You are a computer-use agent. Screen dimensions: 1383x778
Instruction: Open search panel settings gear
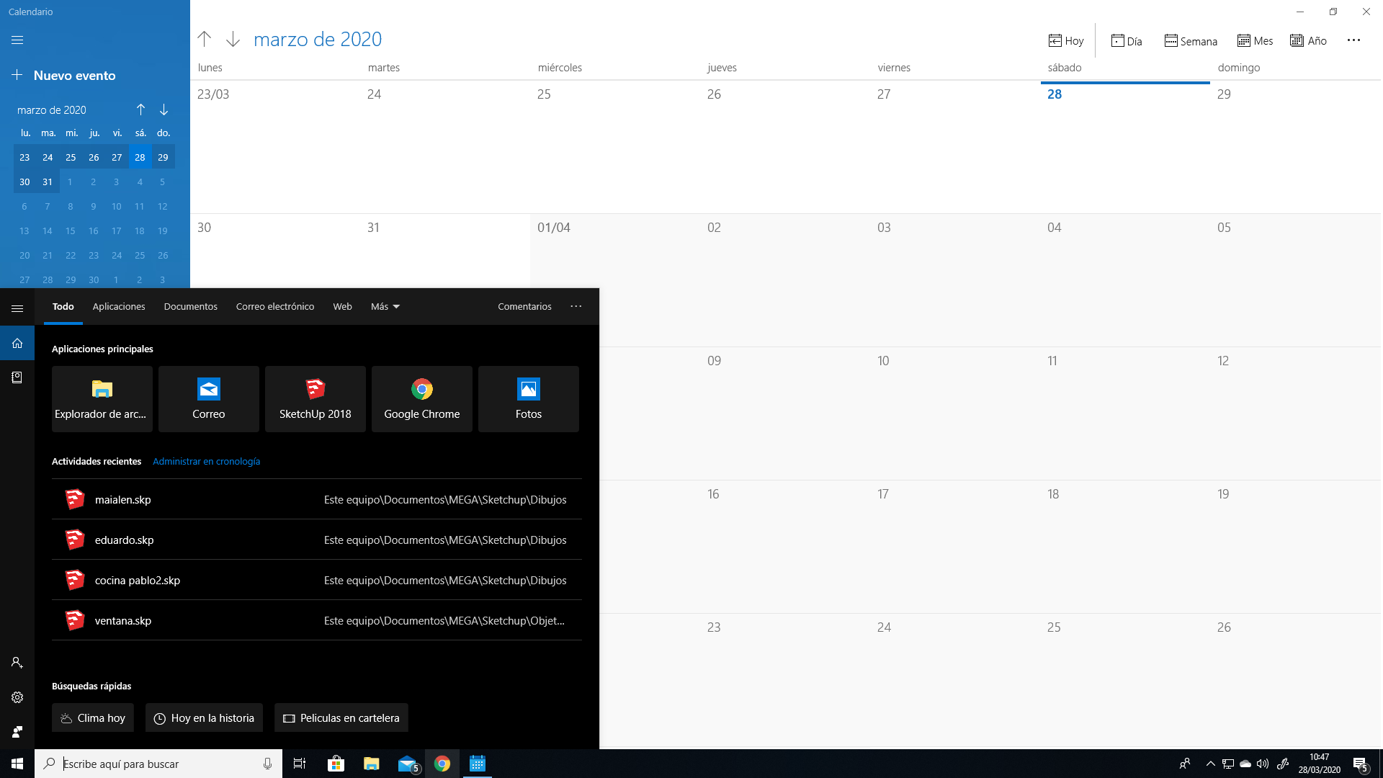[x=17, y=697]
